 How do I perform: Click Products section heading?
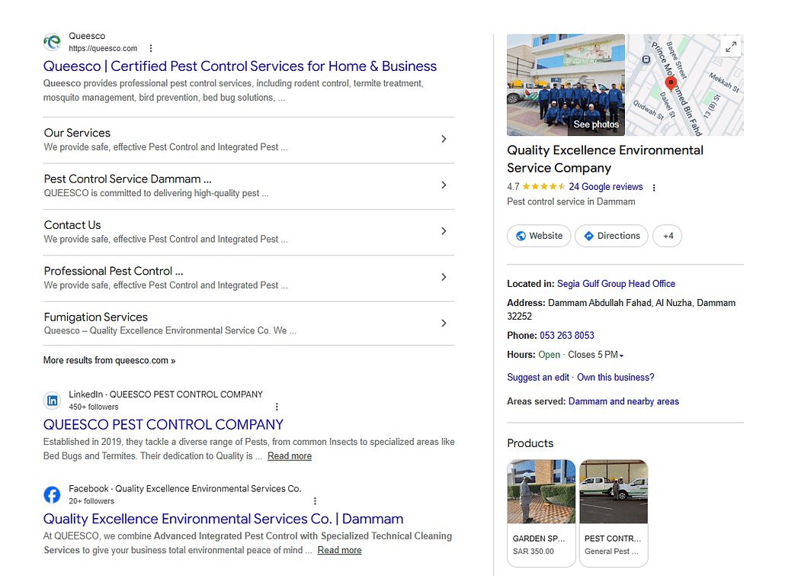pyautogui.click(x=530, y=443)
